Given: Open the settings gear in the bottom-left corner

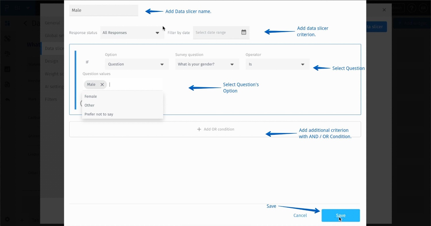Looking at the screenshot, I should click(7, 219).
